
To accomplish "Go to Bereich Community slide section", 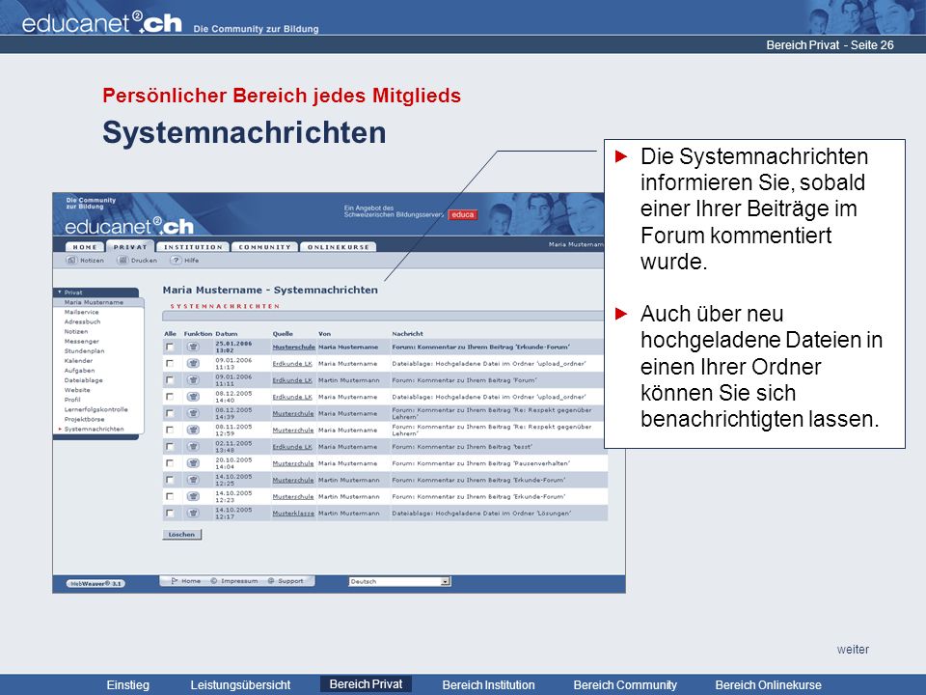I will pos(625,685).
